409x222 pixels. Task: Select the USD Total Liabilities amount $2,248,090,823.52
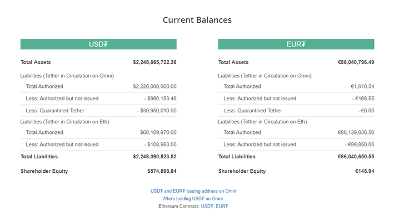pyautogui.click(x=154, y=157)
